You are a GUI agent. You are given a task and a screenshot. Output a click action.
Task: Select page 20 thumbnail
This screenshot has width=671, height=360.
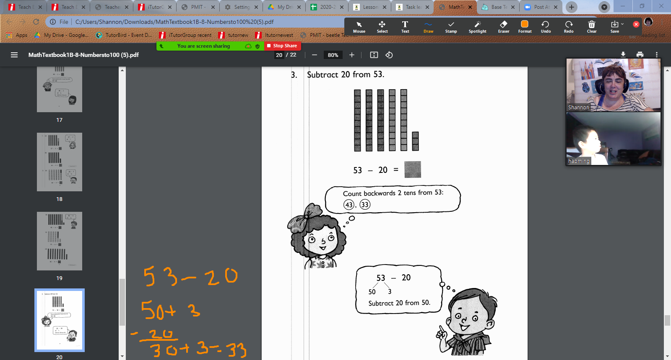60,320
